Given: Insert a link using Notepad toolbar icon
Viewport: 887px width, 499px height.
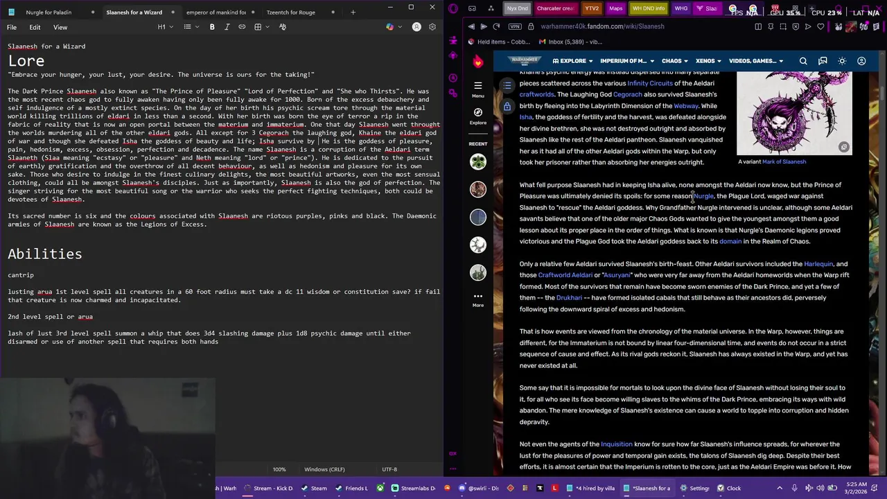Looking at the screenshot, I should pyautogui.click(x=242, y=27).
